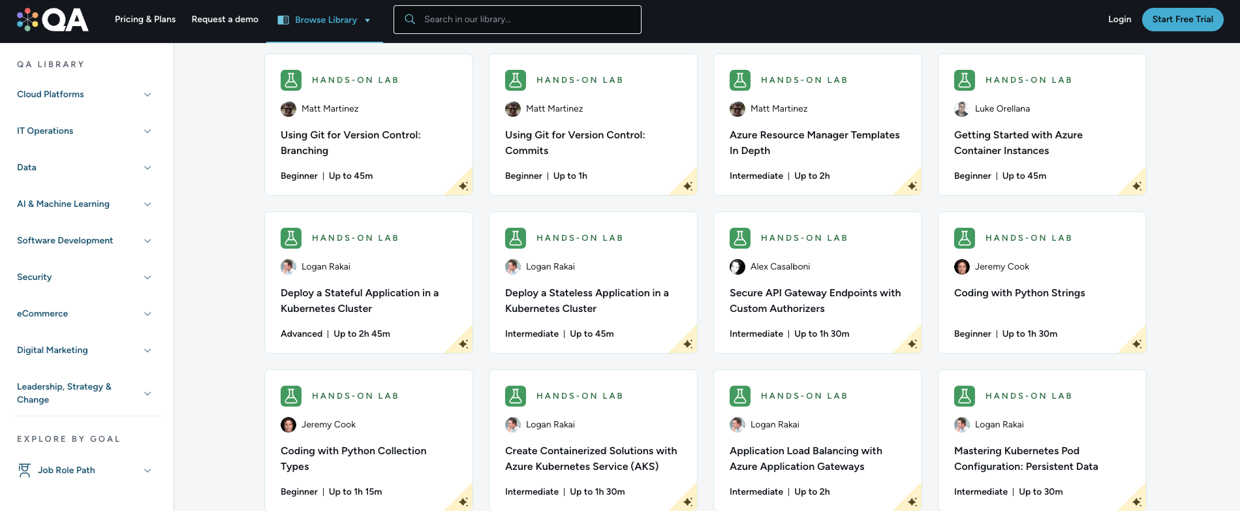Click sparkle corner icon on Azure Resource Manager card
The width and height of the screenshot is (1240, 511).
pos(912,186)
